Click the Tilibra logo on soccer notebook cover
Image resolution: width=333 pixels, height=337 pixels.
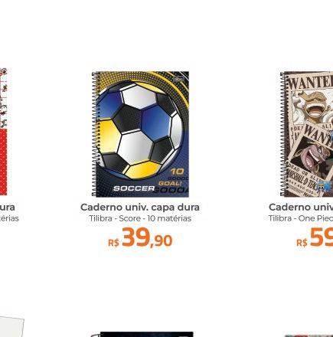[178, 79]
